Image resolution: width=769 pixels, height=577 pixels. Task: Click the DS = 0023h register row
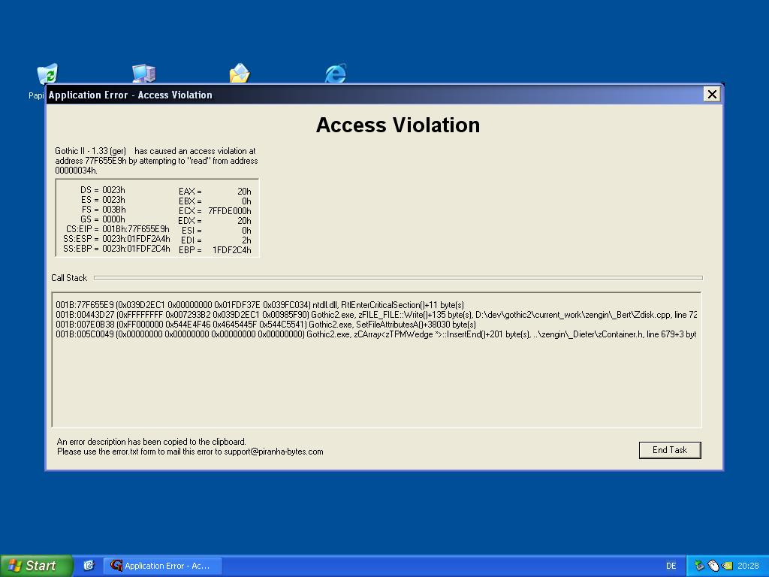pos(102,190)
